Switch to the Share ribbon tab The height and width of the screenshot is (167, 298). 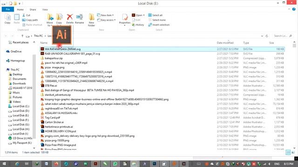pos(33,9)
